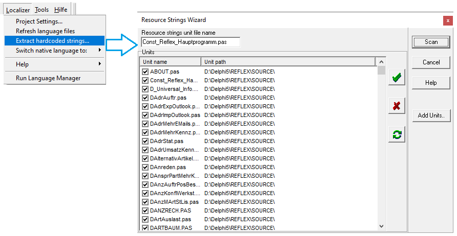This screenshot has height=236, width=457.
Task: Choose Project Settings... menu entry
Action: click(x=54, y=21)
